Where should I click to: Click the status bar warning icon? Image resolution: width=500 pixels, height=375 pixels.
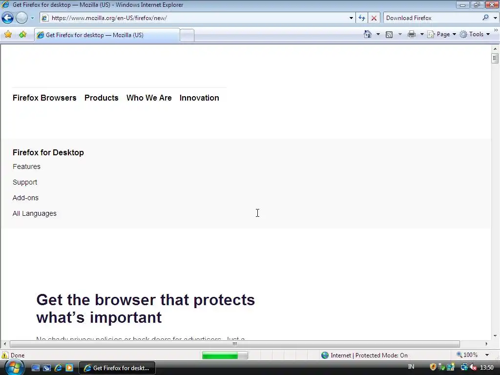click(x=5, y=355)
